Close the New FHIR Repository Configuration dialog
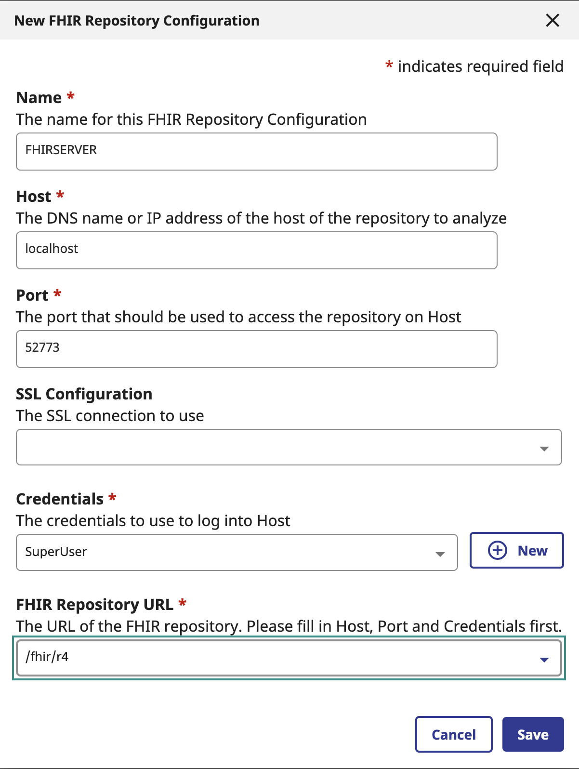The height and width of the screenshot is (769, 579). (553, 20)
